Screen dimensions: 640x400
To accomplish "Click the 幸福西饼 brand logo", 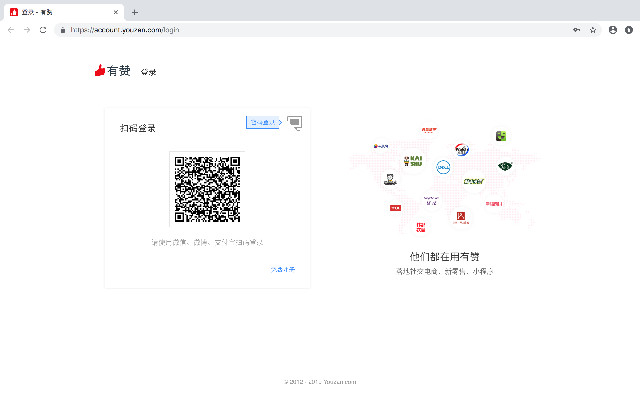I will [495, 204].
